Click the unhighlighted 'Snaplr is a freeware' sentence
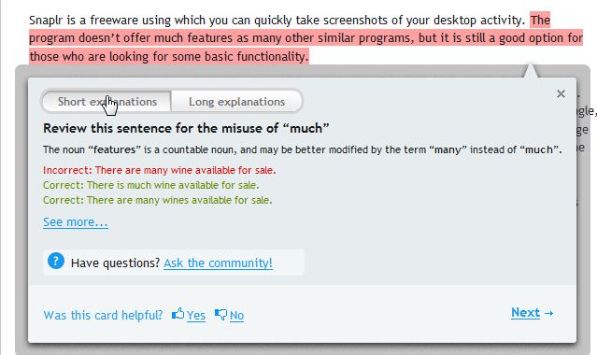This screenshot has height=355, width=597. pyautogui.click(x=277, y=21)
